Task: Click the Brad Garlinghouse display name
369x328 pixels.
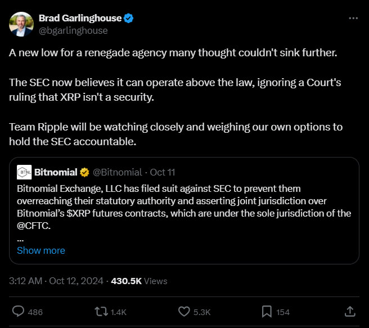Action: pyautogui.click(x=80, y=18)
